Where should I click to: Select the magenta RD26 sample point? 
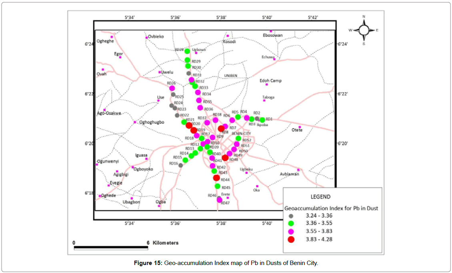coord(172,88)
